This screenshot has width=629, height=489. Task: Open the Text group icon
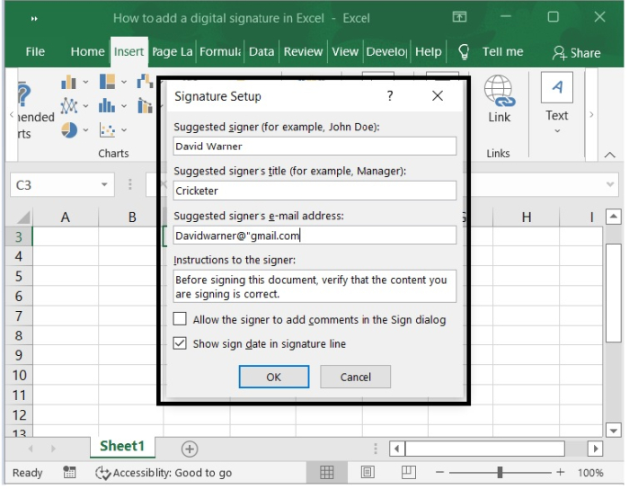(x=557, y=87)
